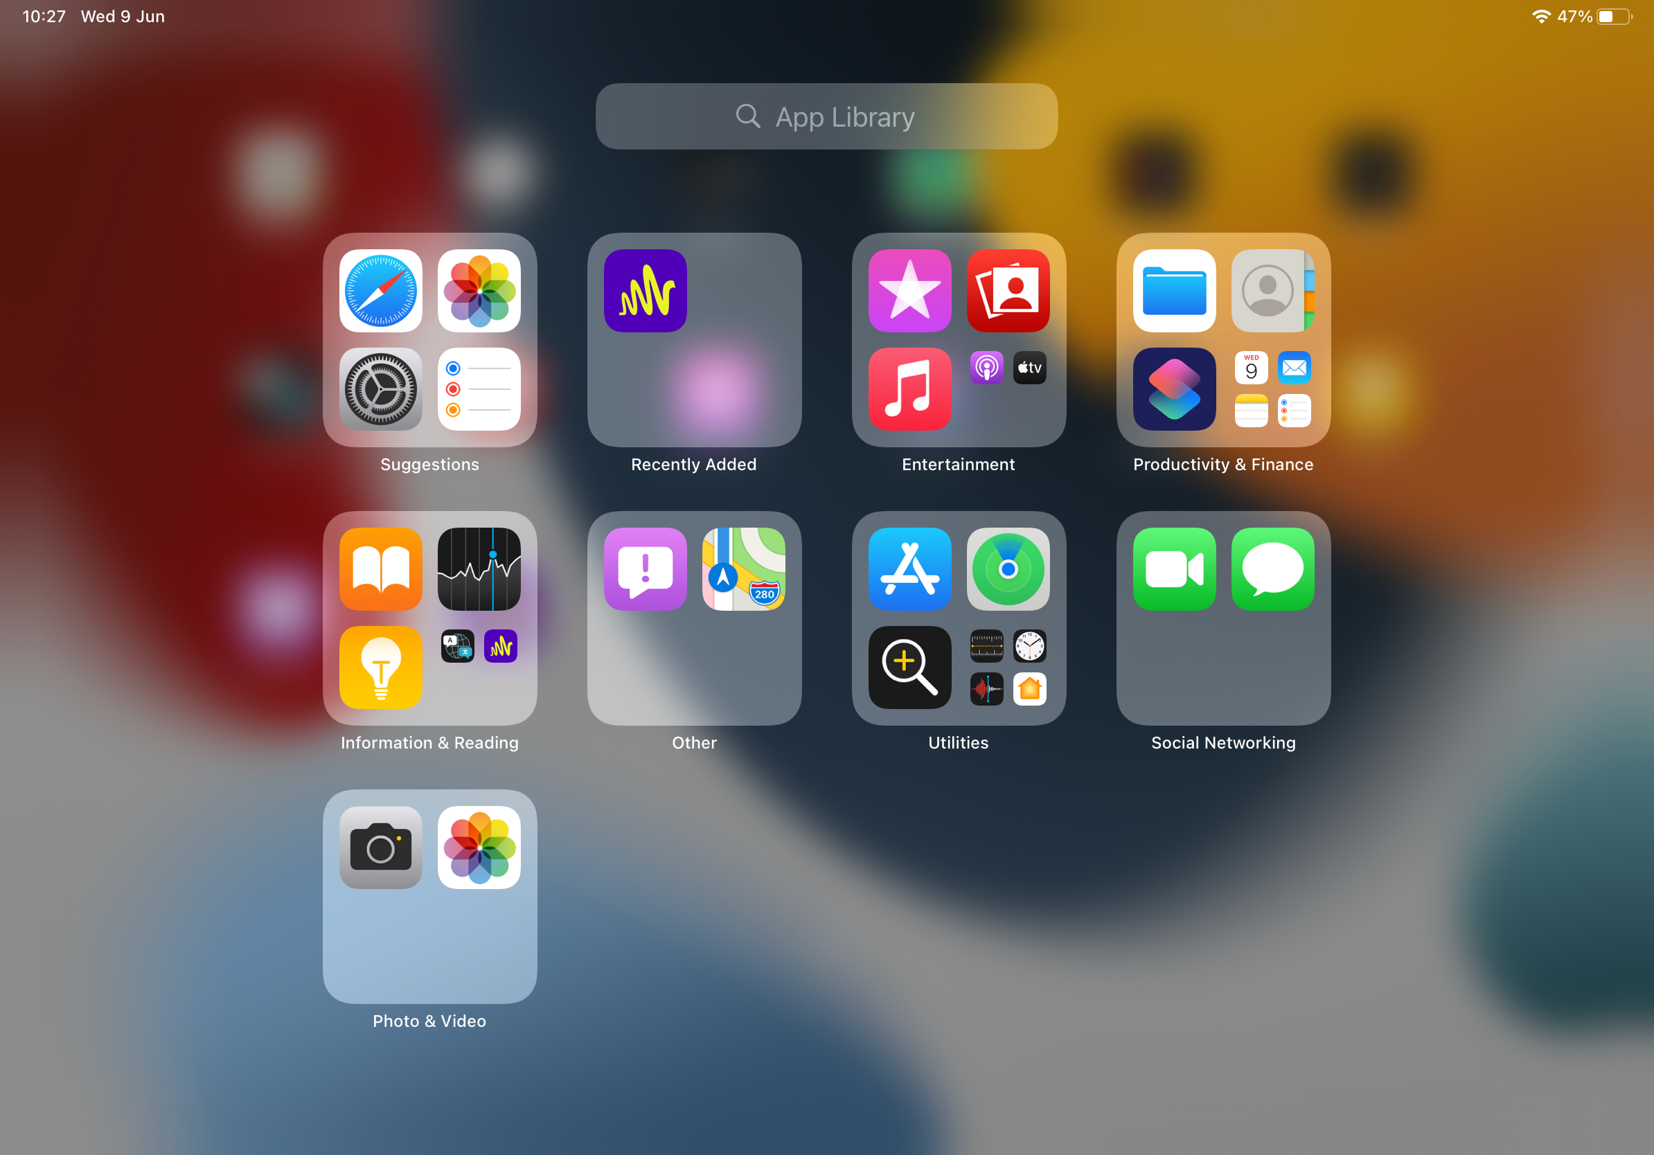1654x1155 pixels.
Task: Open the Safari browser app
Action: 382,290
